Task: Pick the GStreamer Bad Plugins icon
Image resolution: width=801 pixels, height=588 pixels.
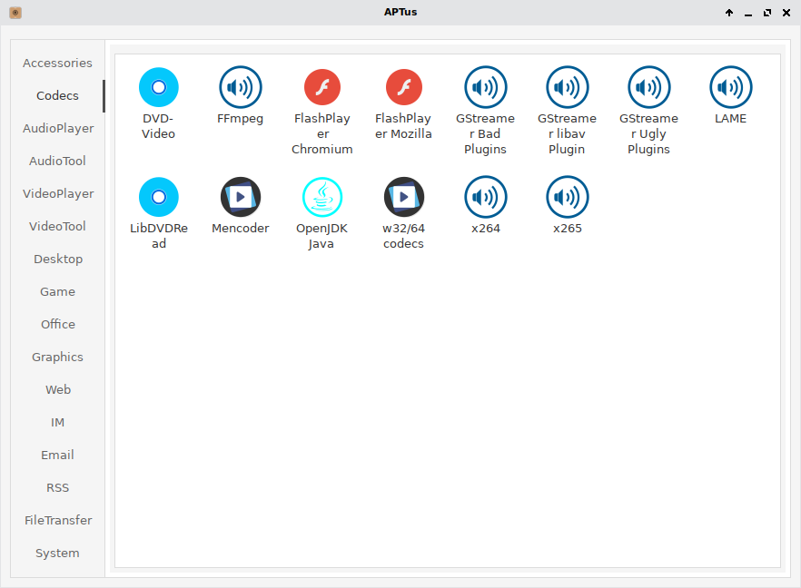Action: click(485, 87)
